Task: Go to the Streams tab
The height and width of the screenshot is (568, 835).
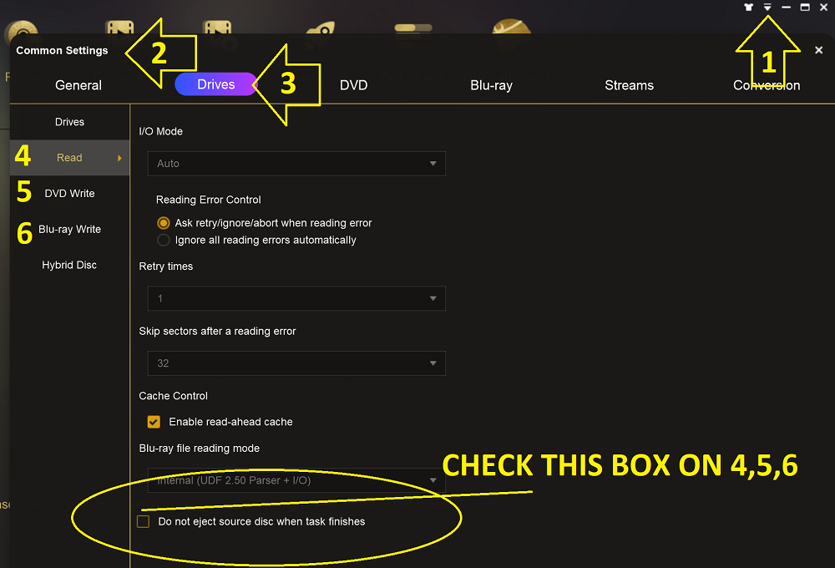Action: (629, 85)
